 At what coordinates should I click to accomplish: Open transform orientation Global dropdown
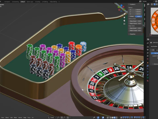(x=52, y=118)
